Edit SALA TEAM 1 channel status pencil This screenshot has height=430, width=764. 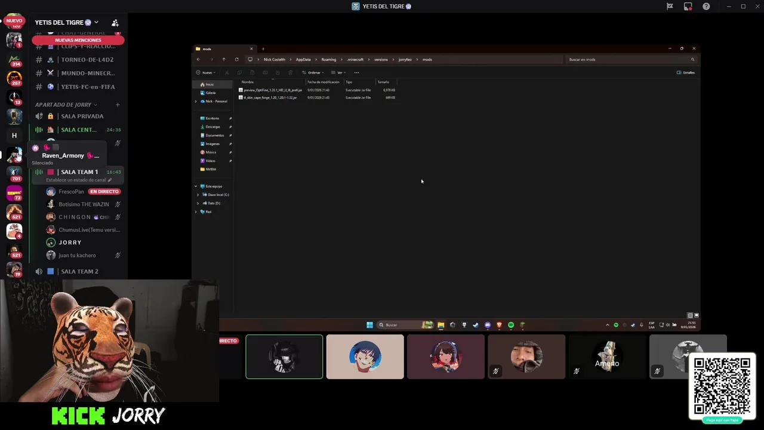coord(110,180)
